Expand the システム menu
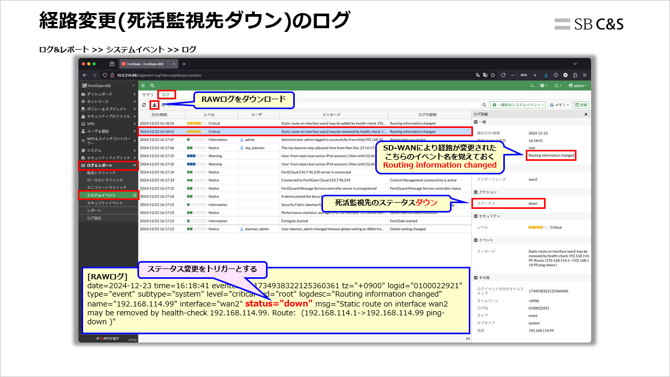This screenshot has height=377, width=670. (x=108, y=150)
